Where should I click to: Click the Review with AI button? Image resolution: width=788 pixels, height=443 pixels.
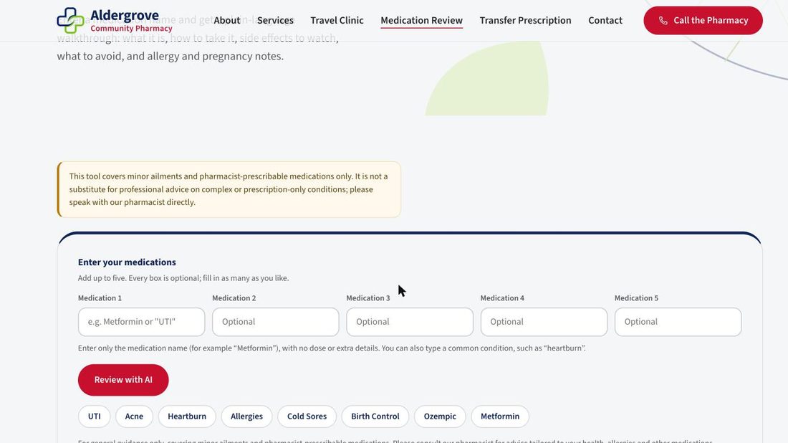123,380
